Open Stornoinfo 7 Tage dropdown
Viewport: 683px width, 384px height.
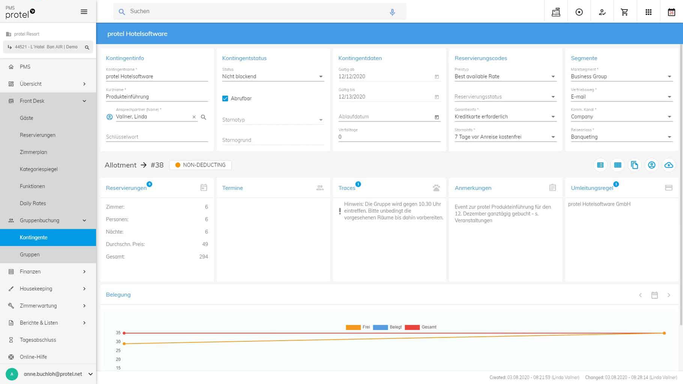click(x=505, y=137)
